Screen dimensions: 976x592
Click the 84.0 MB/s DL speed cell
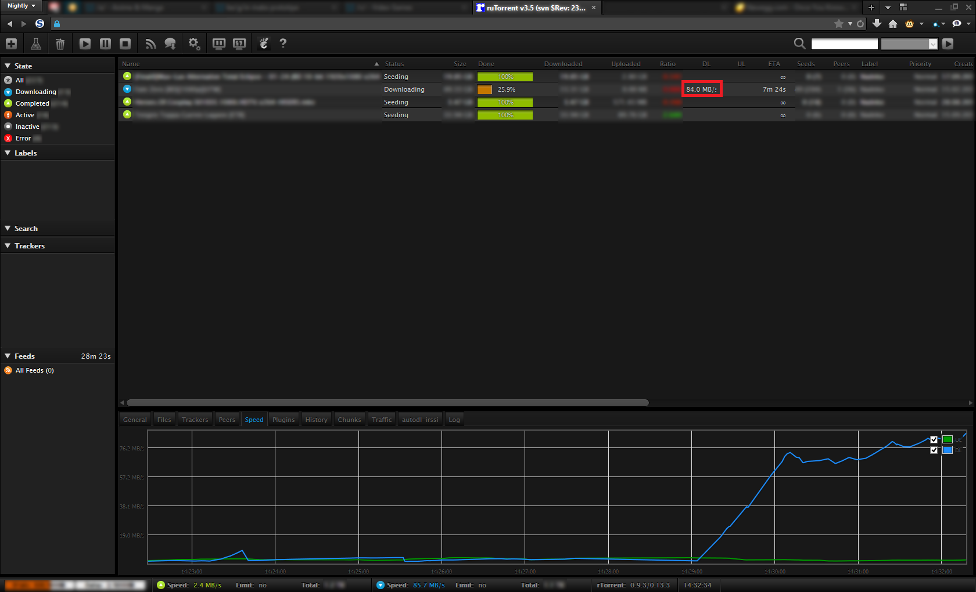(x=701, y=89)
